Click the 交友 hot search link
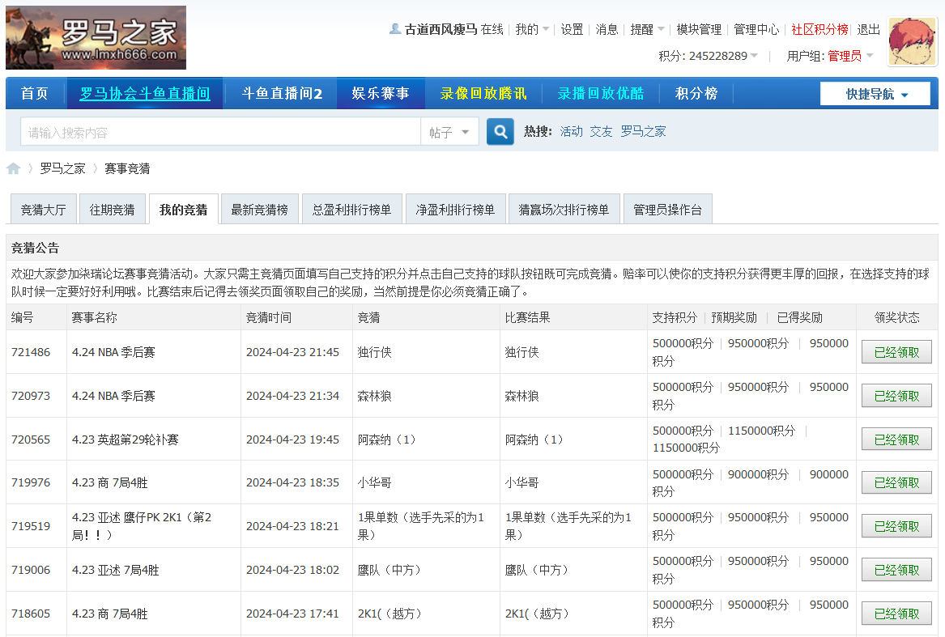 click(601, 131)
